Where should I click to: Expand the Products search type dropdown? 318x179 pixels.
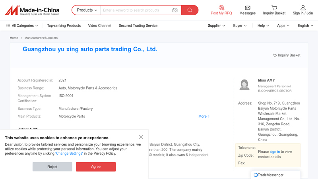tap(87, 10)
